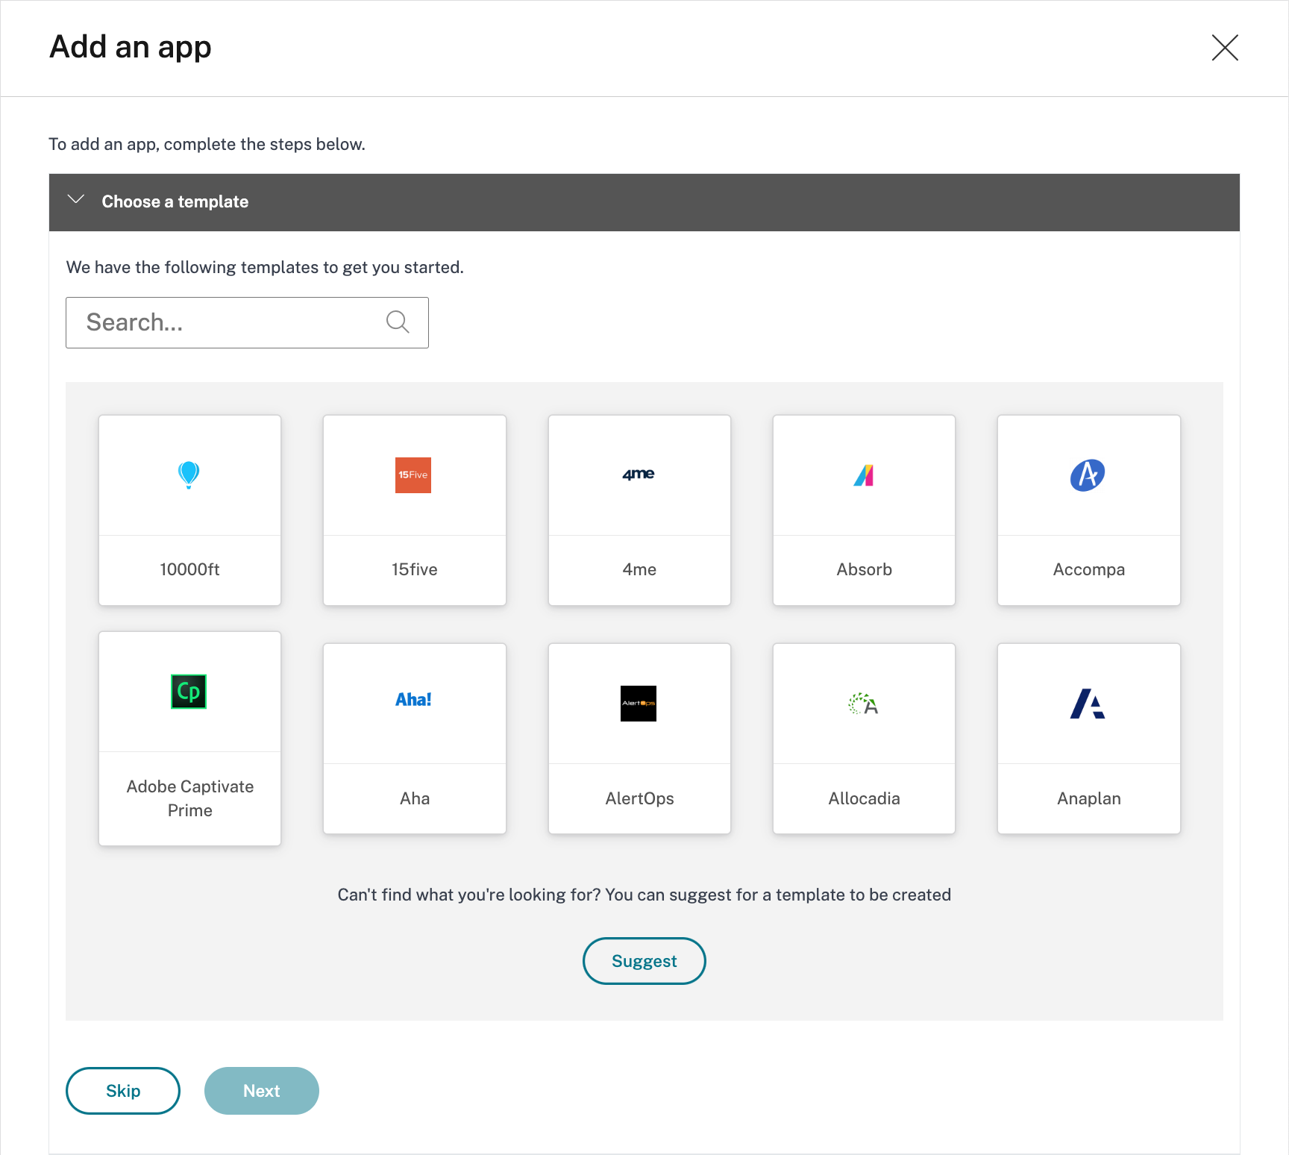
Task: Select the Absorb colorful logo
Action: [x=864, y=475]
